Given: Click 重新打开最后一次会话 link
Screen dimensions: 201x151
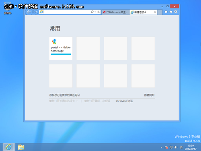Looking at the screenshot, I should 97,101.
